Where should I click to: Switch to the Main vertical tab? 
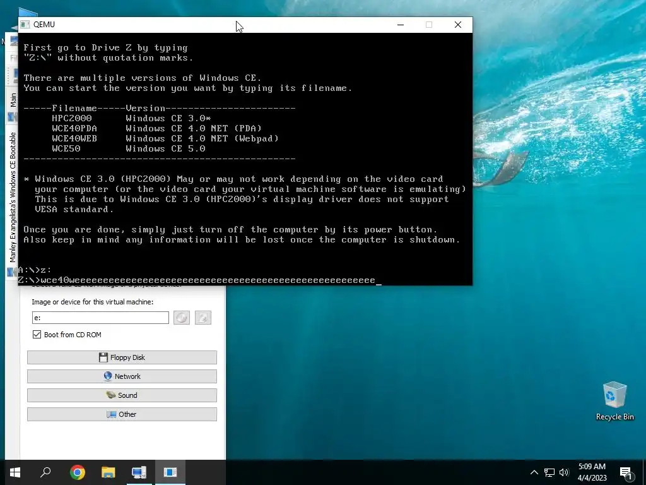[13, 100]
